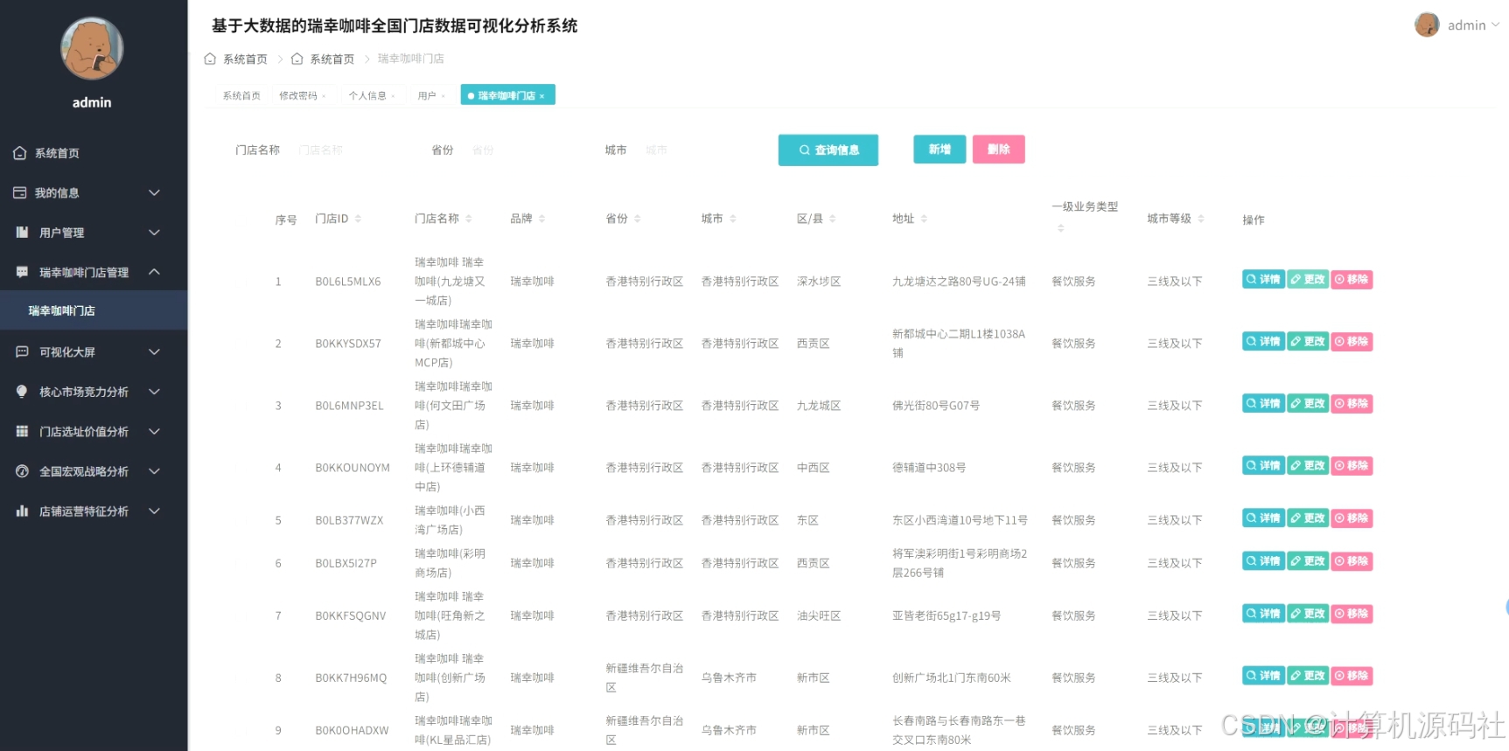Switch to the 系统首页 tab
The width and height of the screenshot is (1509, 751).
(241, 95)
